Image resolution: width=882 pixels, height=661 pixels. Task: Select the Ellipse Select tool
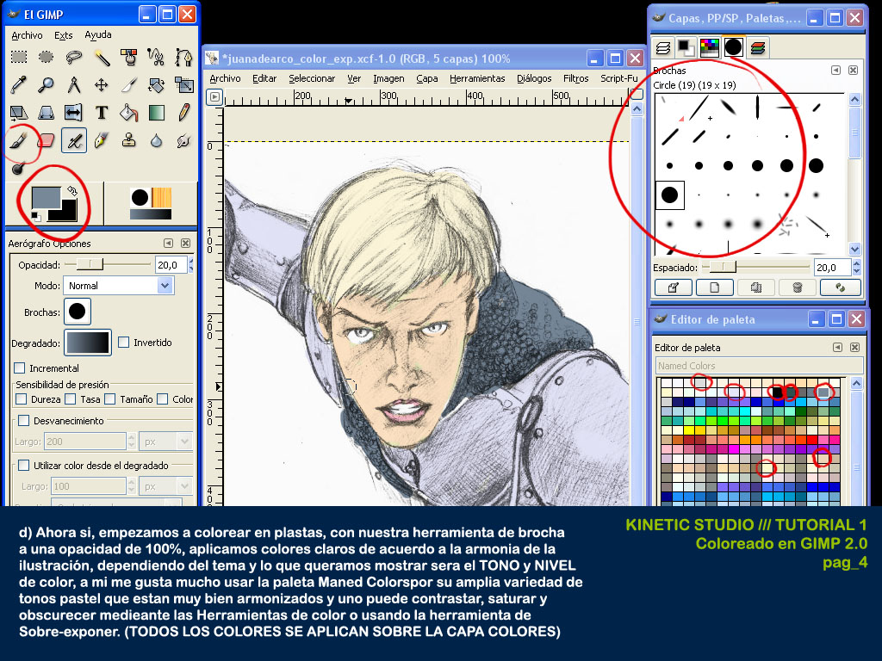click(x=47, y=57)
